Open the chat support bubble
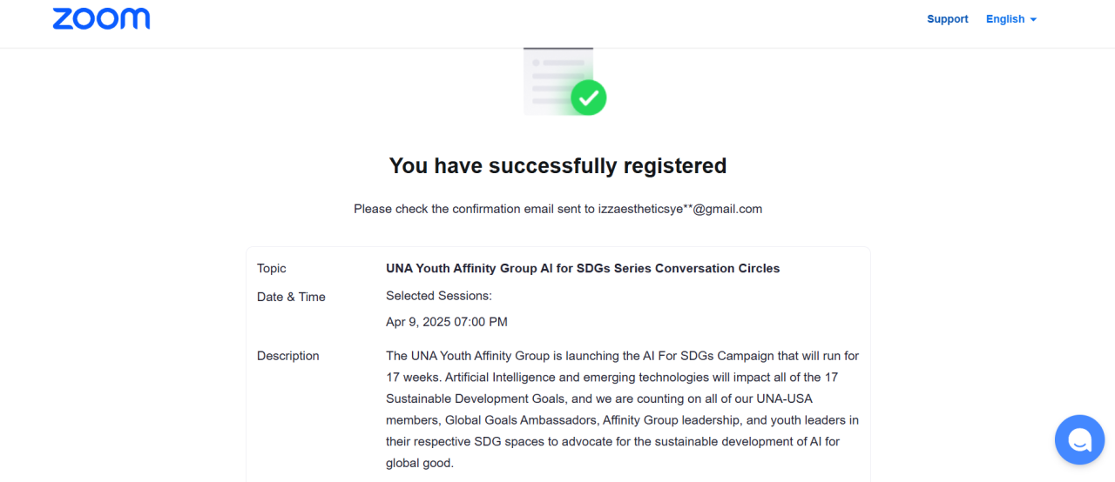This screenshot has height=482, width=1115. point(1079,439)
